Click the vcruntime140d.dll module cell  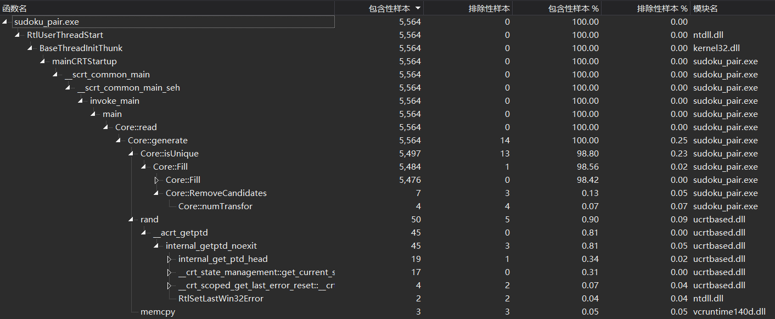(729, 312)
